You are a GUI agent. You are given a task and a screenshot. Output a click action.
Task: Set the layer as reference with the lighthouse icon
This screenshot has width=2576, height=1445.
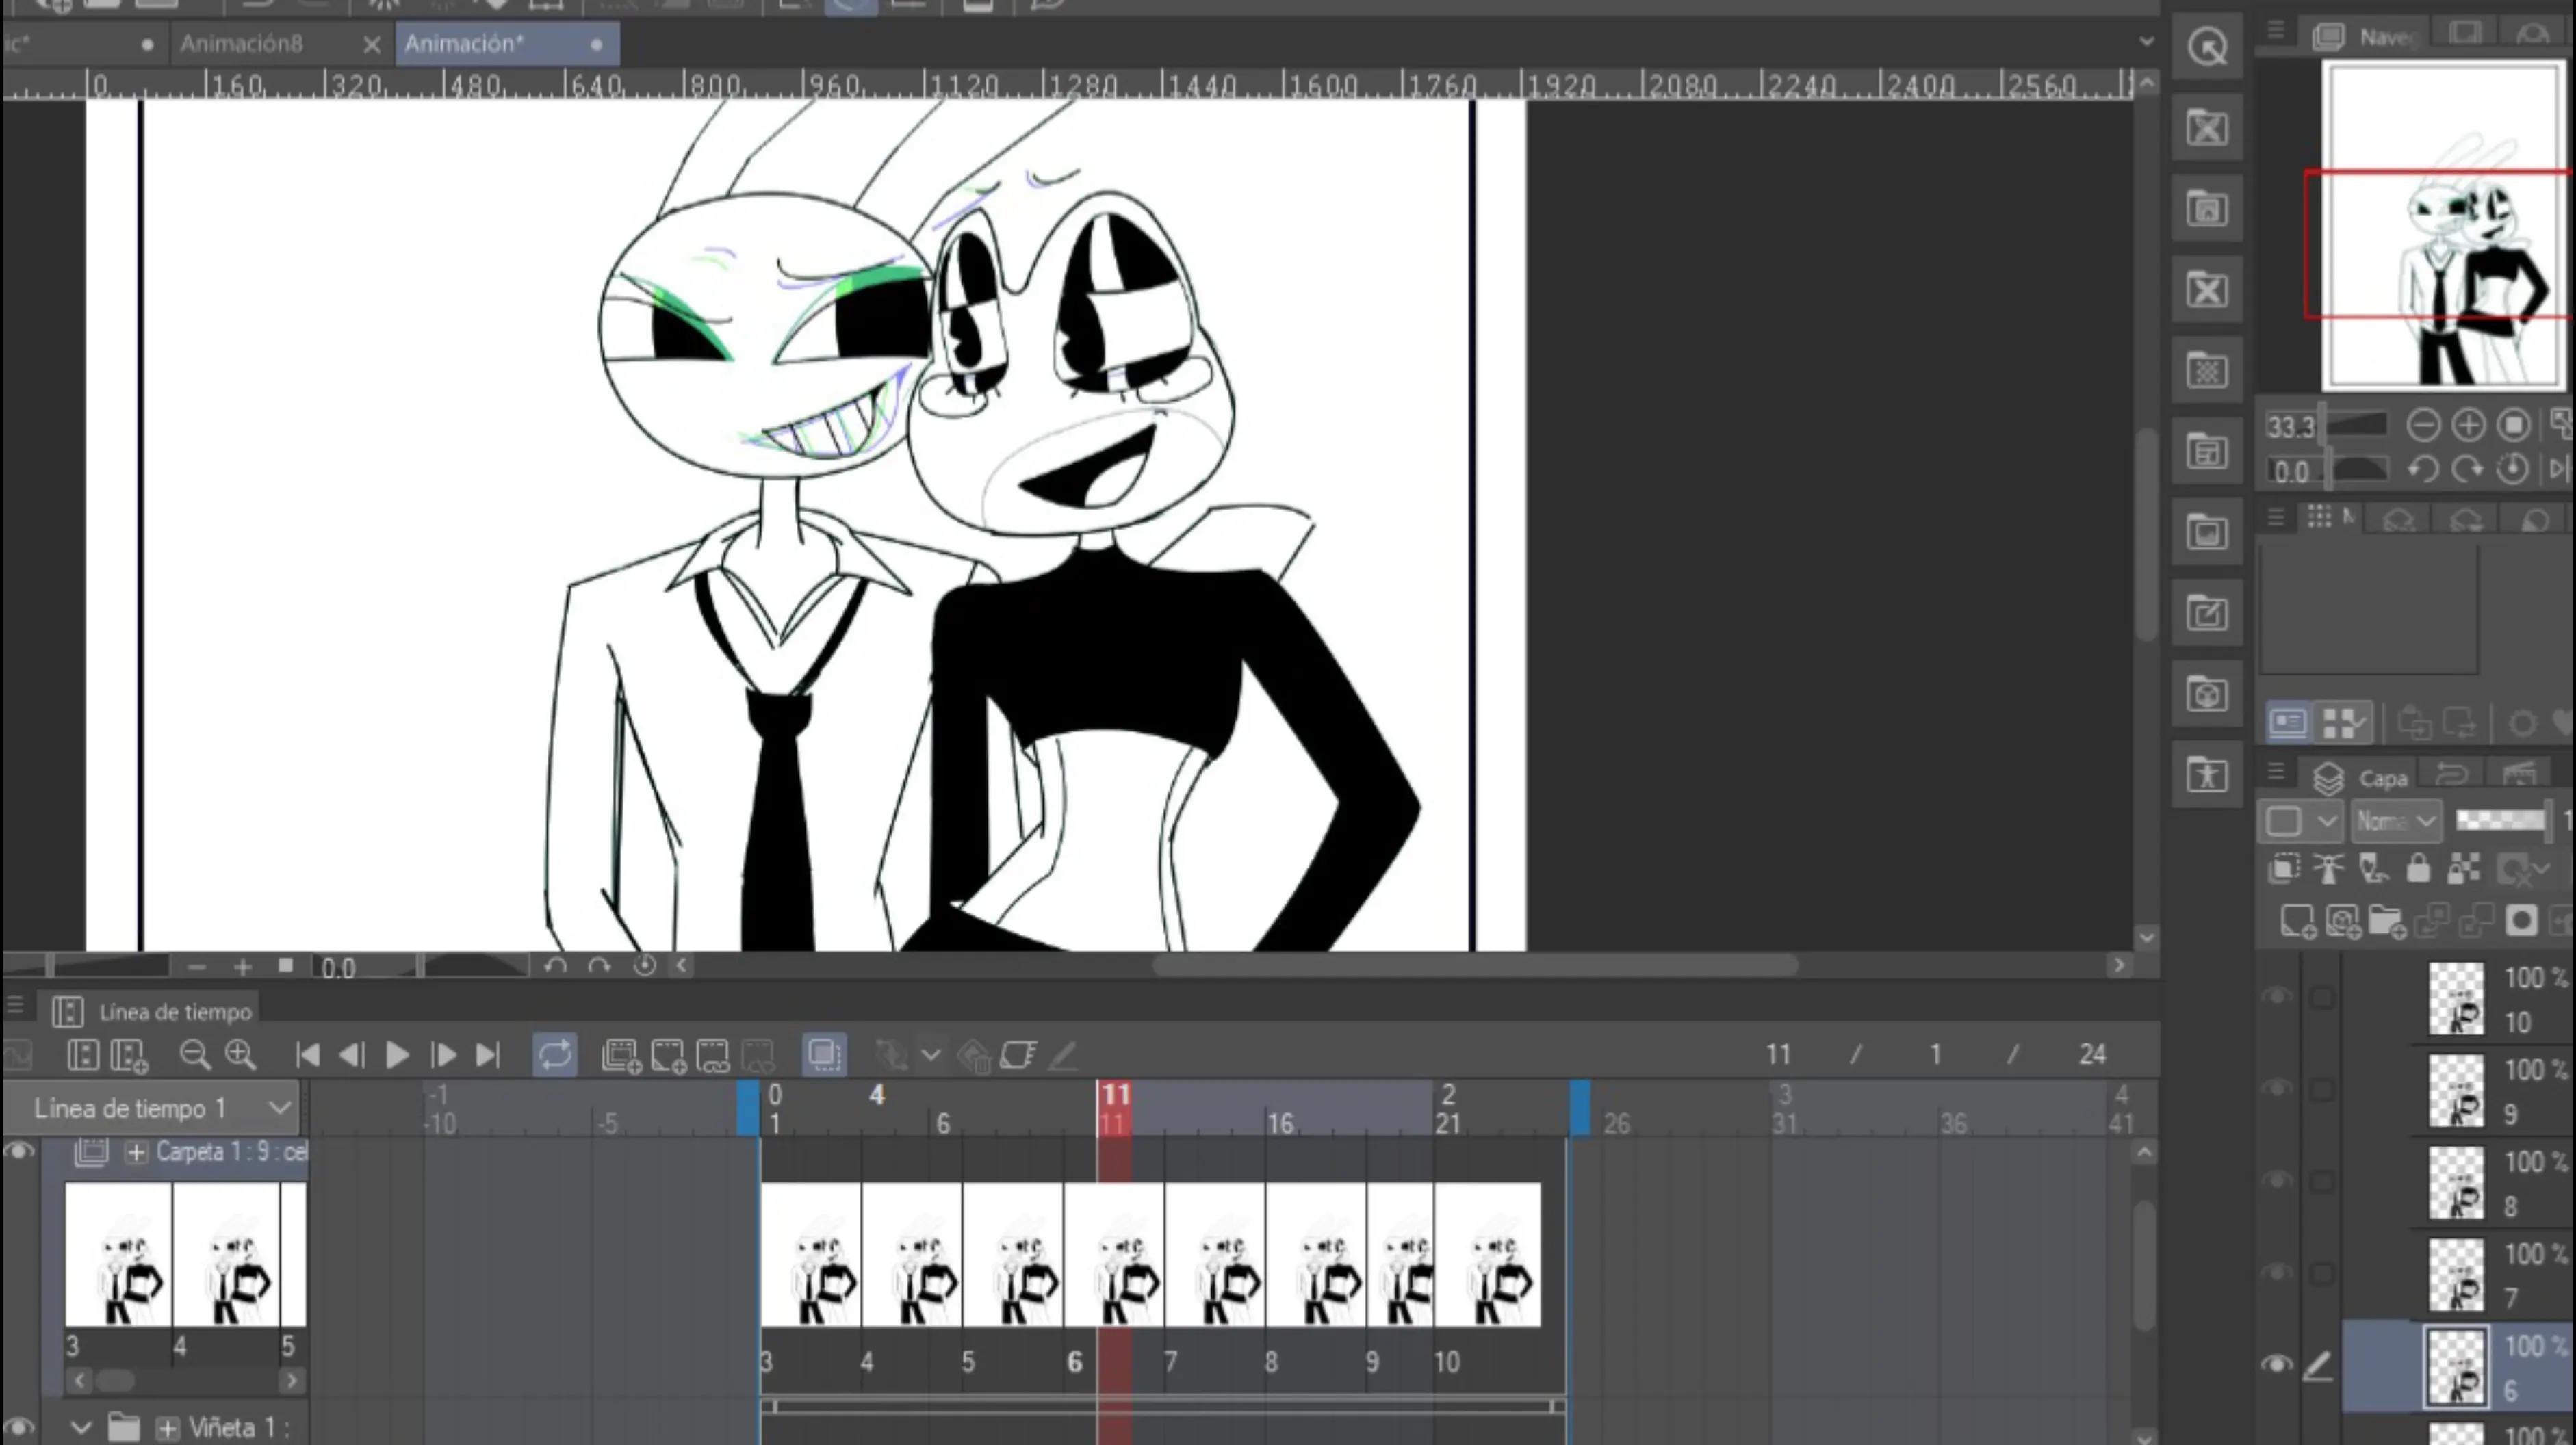[2328, 868]
